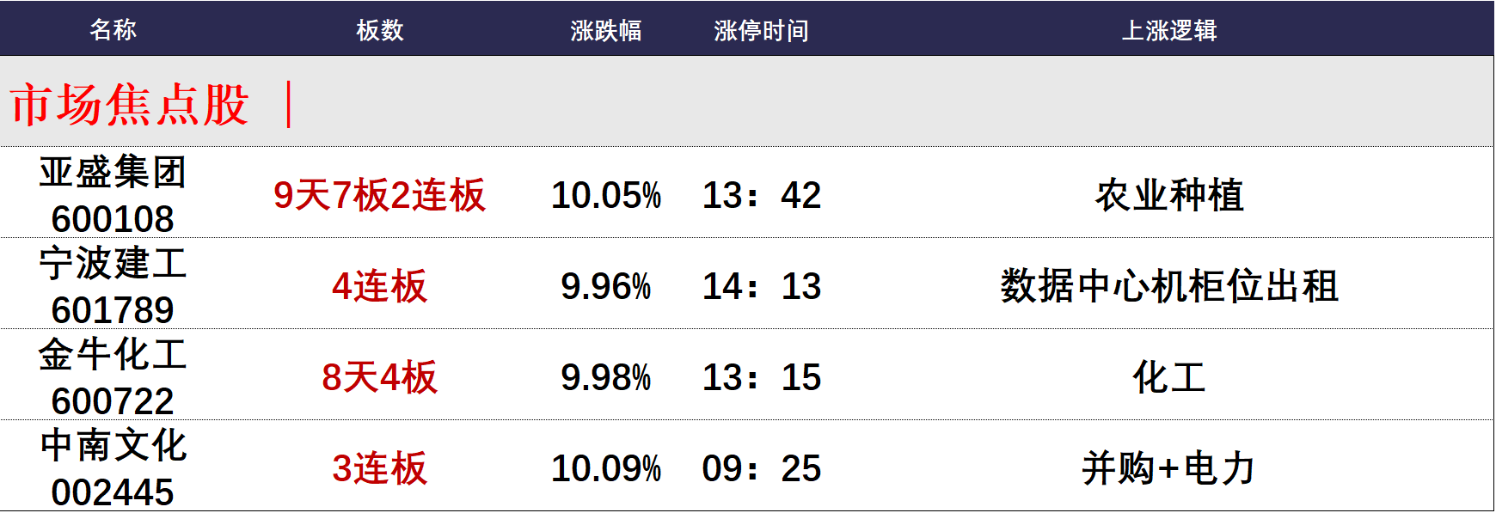1496x513 pixels.
Task: Select the 板数 column header
Action: [x=379, y=30]
